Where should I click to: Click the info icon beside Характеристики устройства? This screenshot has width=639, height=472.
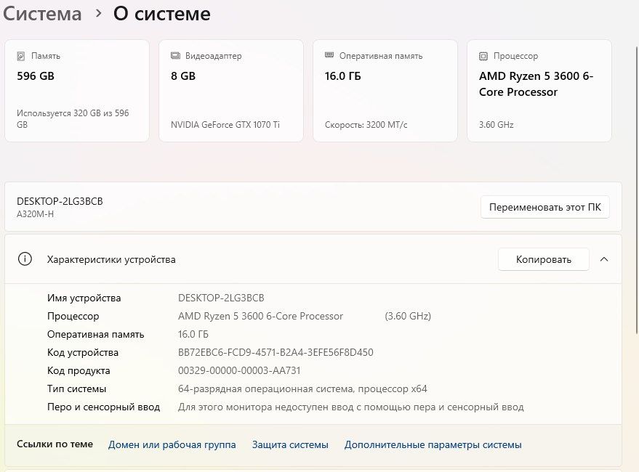25,259
